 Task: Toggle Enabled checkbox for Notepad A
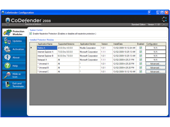coord(141,60)
